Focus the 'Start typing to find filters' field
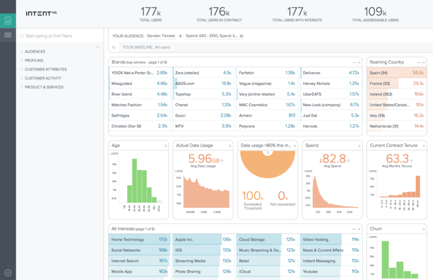The height and width of the screenshot is (280, 433). click(60, 36)
